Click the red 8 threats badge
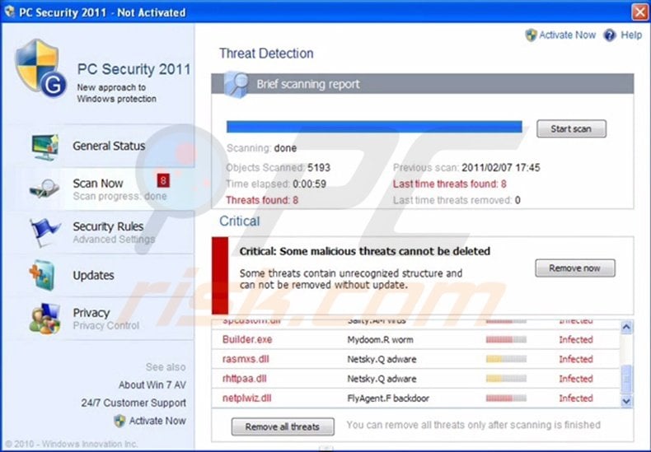Screen dimensions: 651x452 (x=163, y=180)
